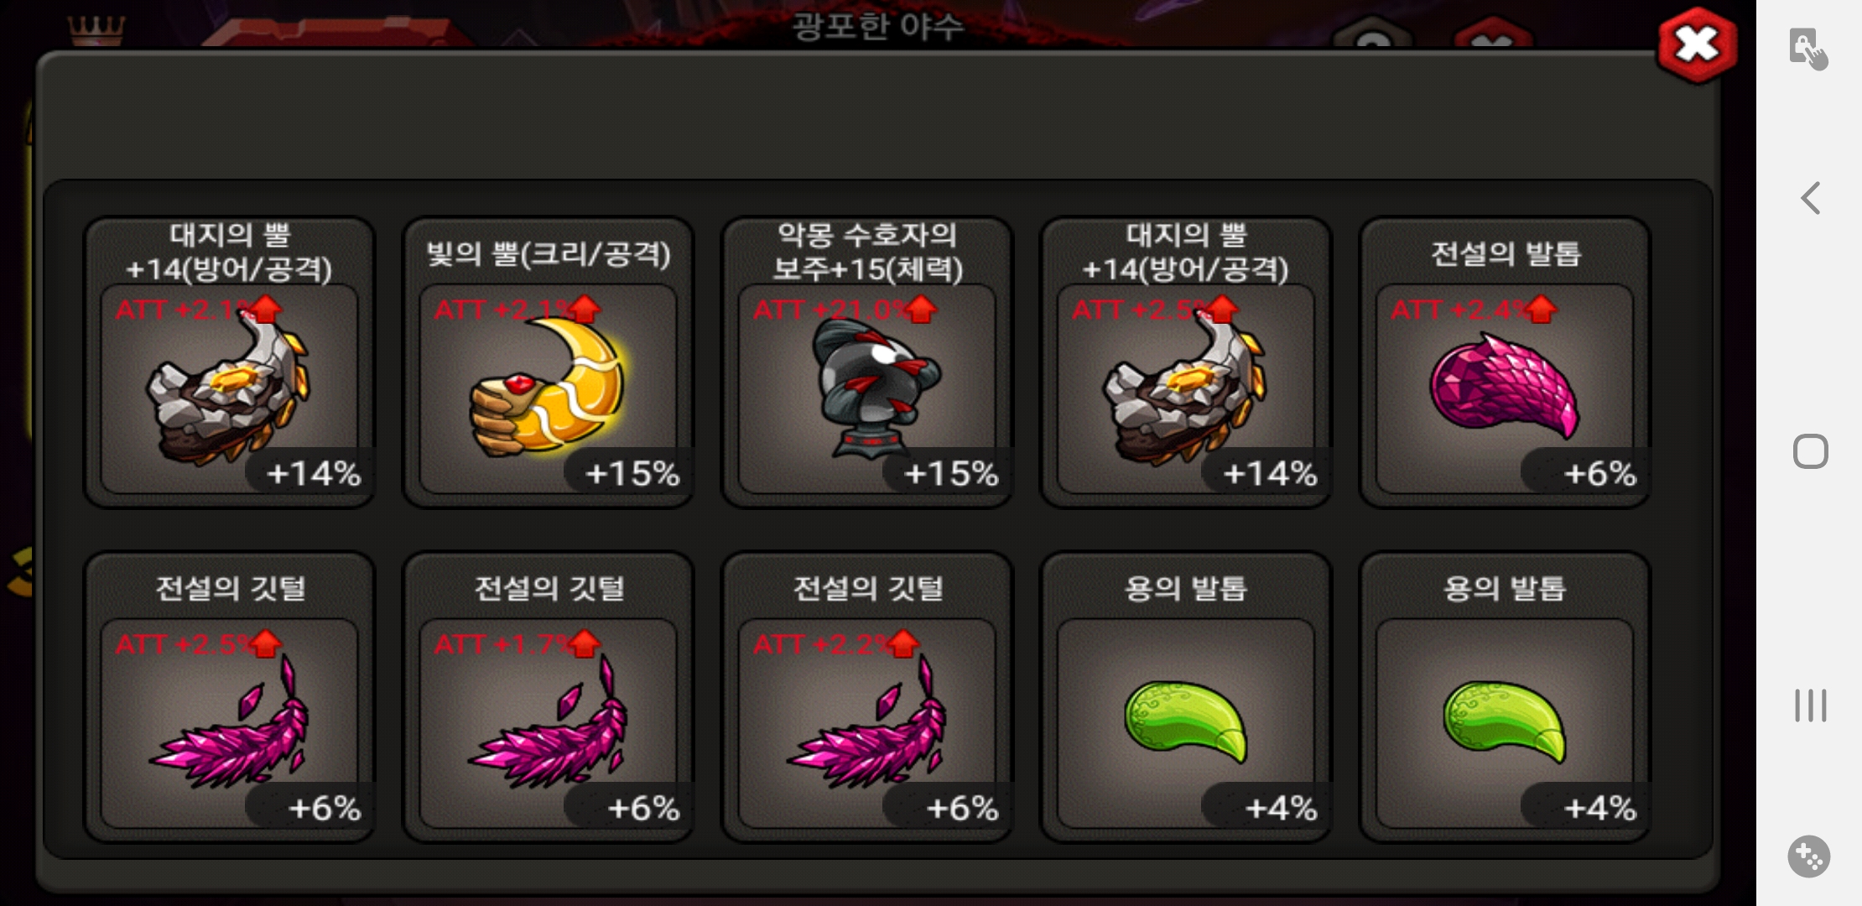Tap the first 용의 발톱 green claw in the bottom row

coord(1186,696)
